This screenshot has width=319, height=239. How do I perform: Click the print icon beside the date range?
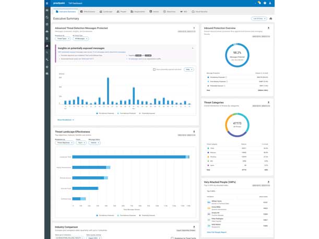coord(270,18)
